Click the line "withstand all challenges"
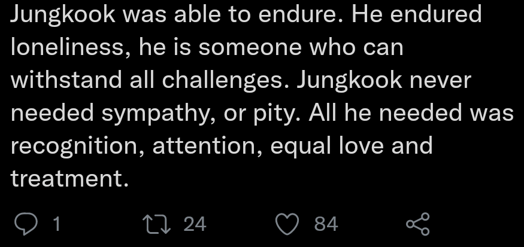The height and width of the screenshot is (247, 524). 241,81
